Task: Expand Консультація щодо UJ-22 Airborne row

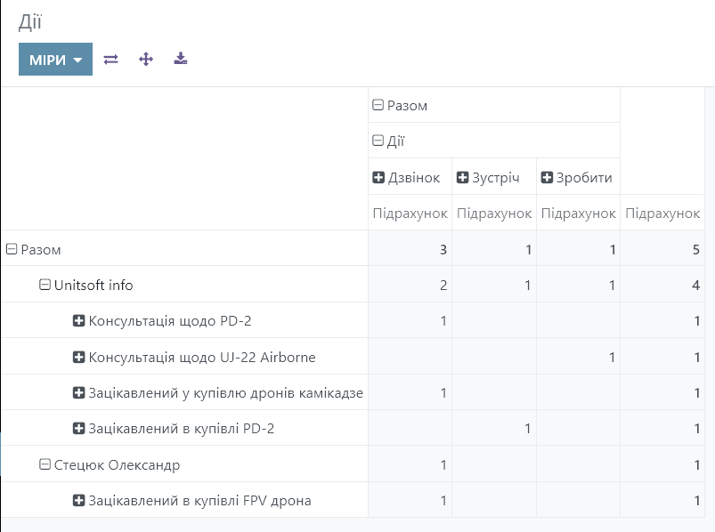Action: [x=193, y=358]
